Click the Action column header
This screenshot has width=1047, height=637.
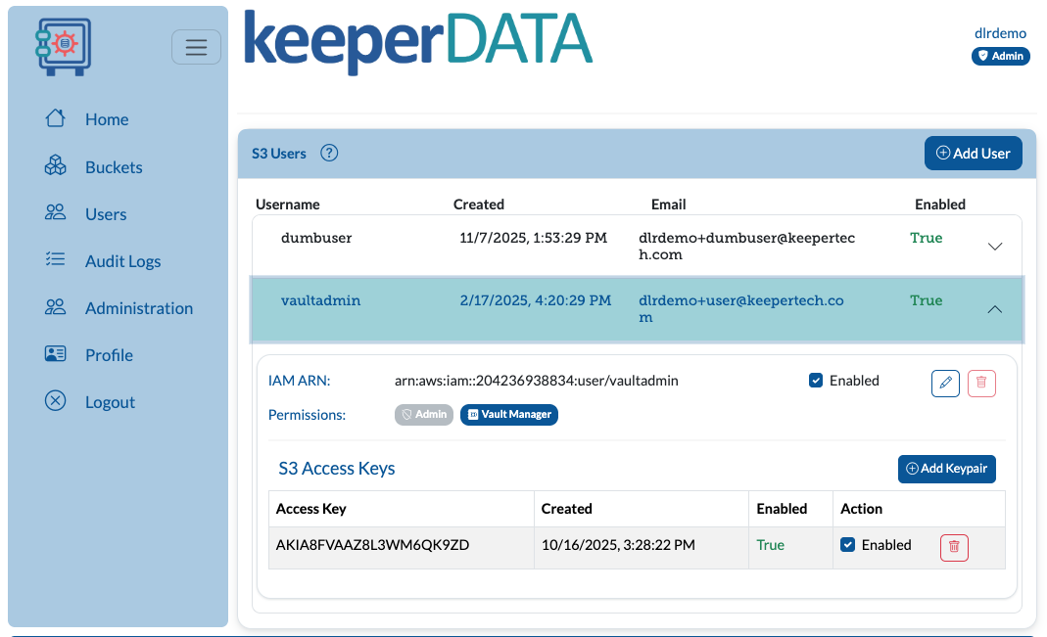click(x=861, y=509)
